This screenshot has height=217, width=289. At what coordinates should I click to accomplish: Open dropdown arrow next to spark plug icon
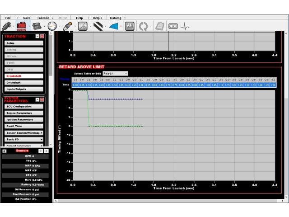75,26
